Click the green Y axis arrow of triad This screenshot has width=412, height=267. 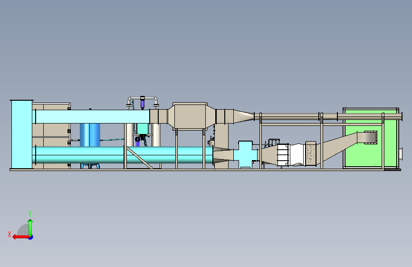(x=30, y=227)
